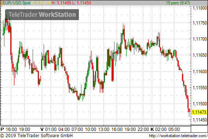Click the 22:00 time axis label
This screenshot has height=139, width=208.
point(143,129)
